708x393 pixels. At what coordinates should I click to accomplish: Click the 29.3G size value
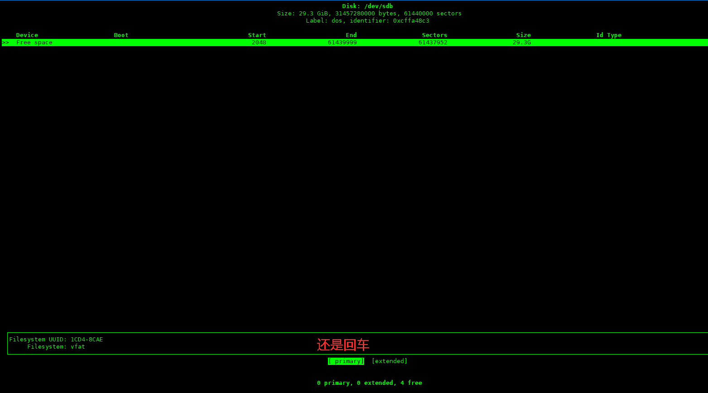pyautogui.click(x=522, y=43)
